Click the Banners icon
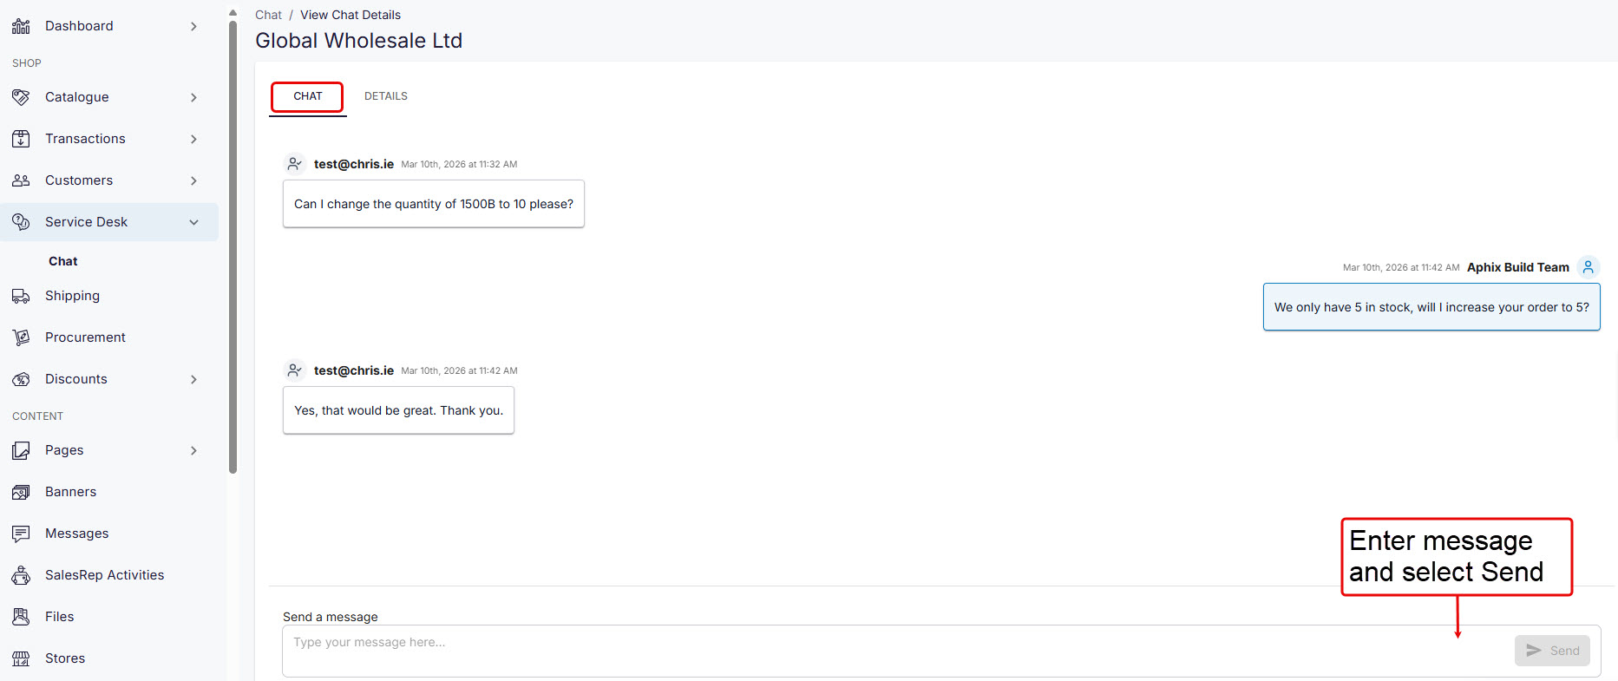 [21, 491]
